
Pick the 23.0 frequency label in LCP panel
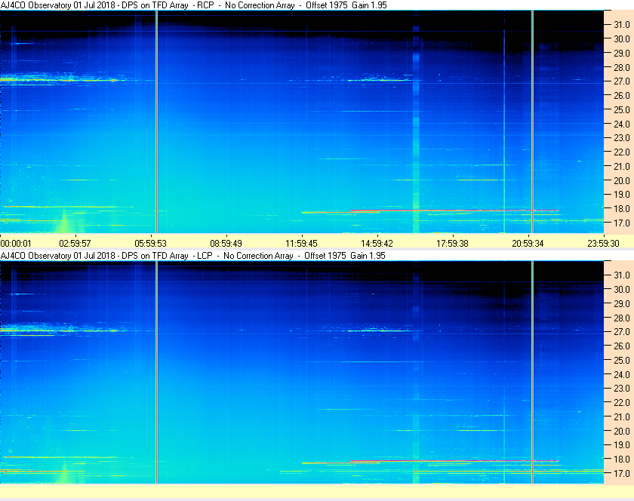point(622,388)
